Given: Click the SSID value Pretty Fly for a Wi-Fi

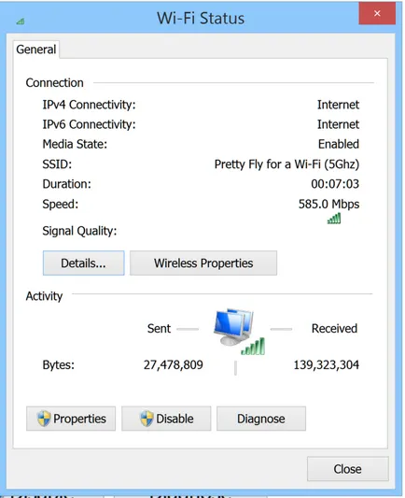Looking at the screenshot, I should pyautogui.click(x=286, y=164).
